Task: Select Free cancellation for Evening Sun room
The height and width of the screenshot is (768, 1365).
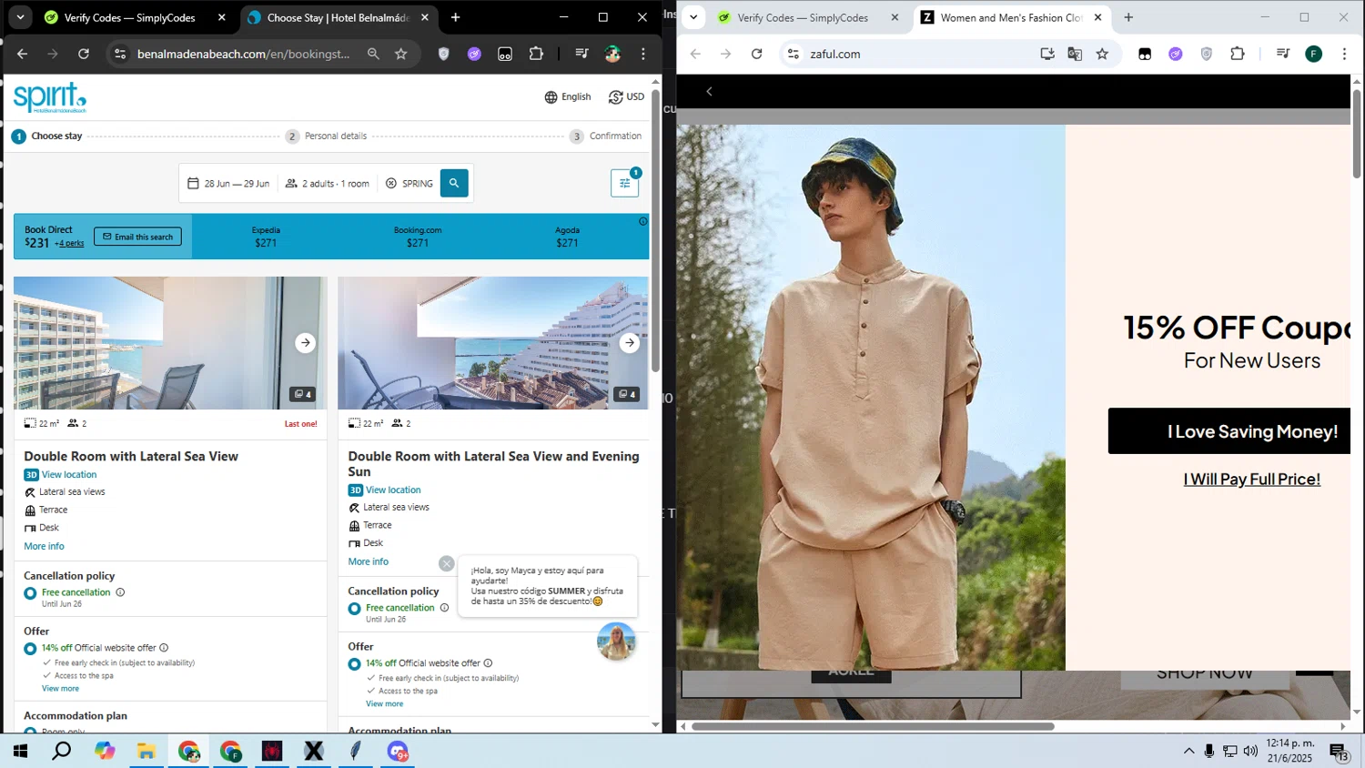Action: point(354,609)
